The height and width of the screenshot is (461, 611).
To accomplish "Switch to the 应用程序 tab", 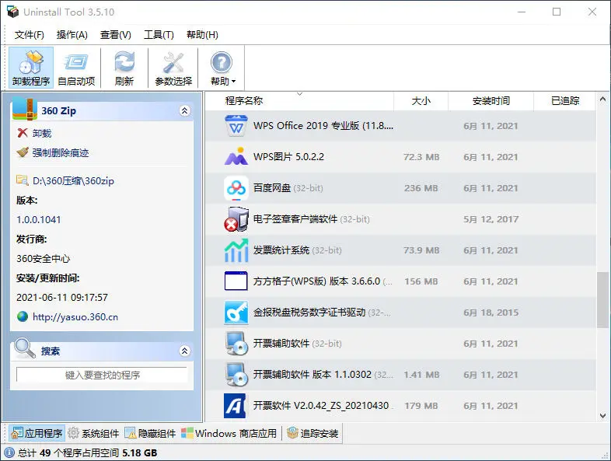I will tap(37, 433).
